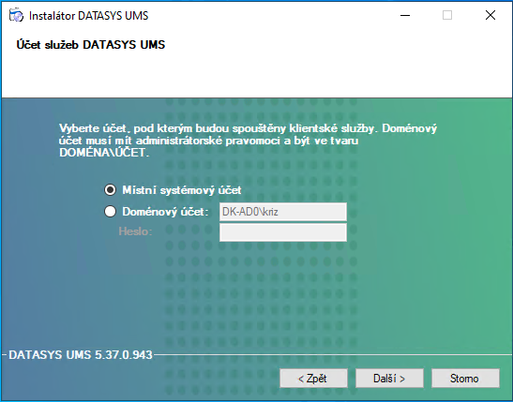Continue with the Další button
This screenshot has height=402, width=513.
(389, 379)
